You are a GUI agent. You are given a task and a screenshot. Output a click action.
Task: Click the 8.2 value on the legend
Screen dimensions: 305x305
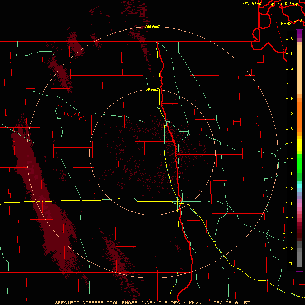[x=290, y=68]
